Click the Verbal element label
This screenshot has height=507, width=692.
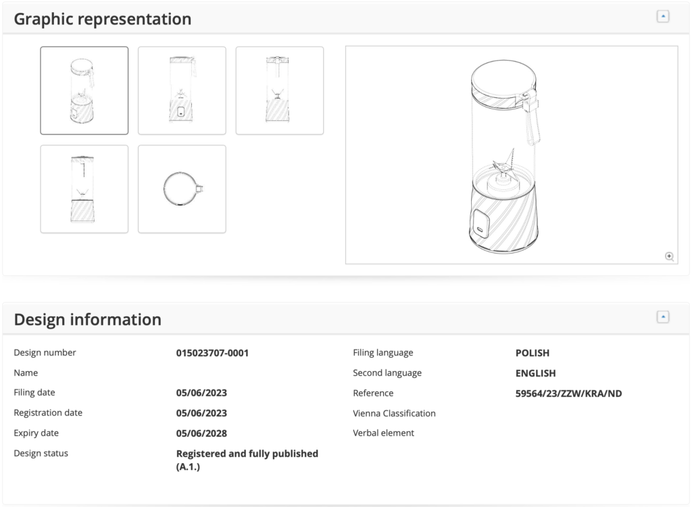[383, 433]
